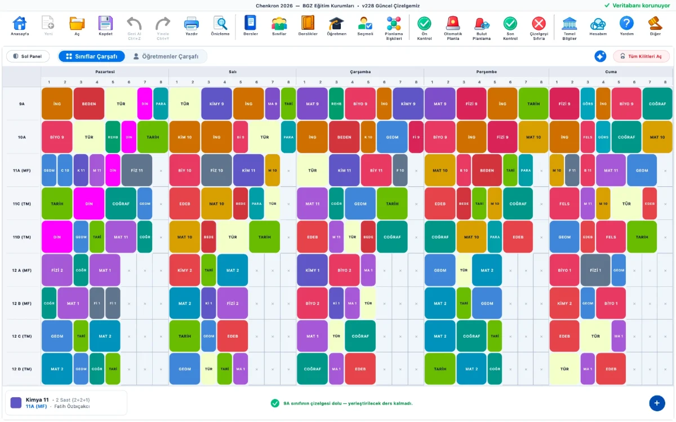The width and height of the screenshot is (676, 422).
Task: Start Otomatik Planla siren icon
Action: point(453,23)
